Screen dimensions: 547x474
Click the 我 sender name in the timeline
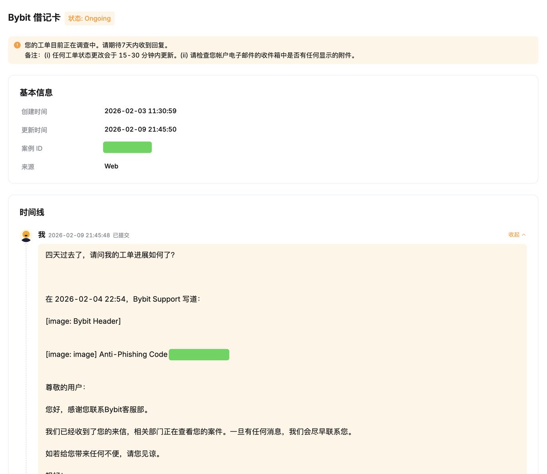pos(41,235)
